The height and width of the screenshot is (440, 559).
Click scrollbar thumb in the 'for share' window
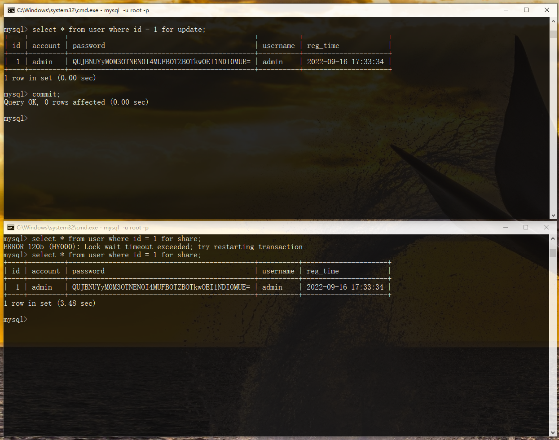coord(553,253)
